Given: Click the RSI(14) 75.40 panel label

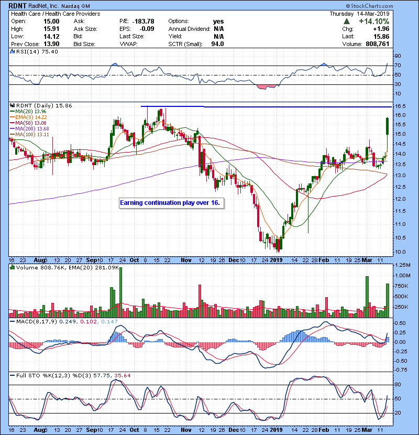Looking at the screenshot, I should click(37, 51).
